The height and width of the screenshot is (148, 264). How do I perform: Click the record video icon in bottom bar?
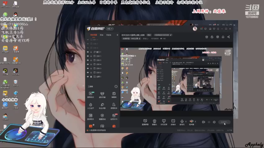click(203, 122)
